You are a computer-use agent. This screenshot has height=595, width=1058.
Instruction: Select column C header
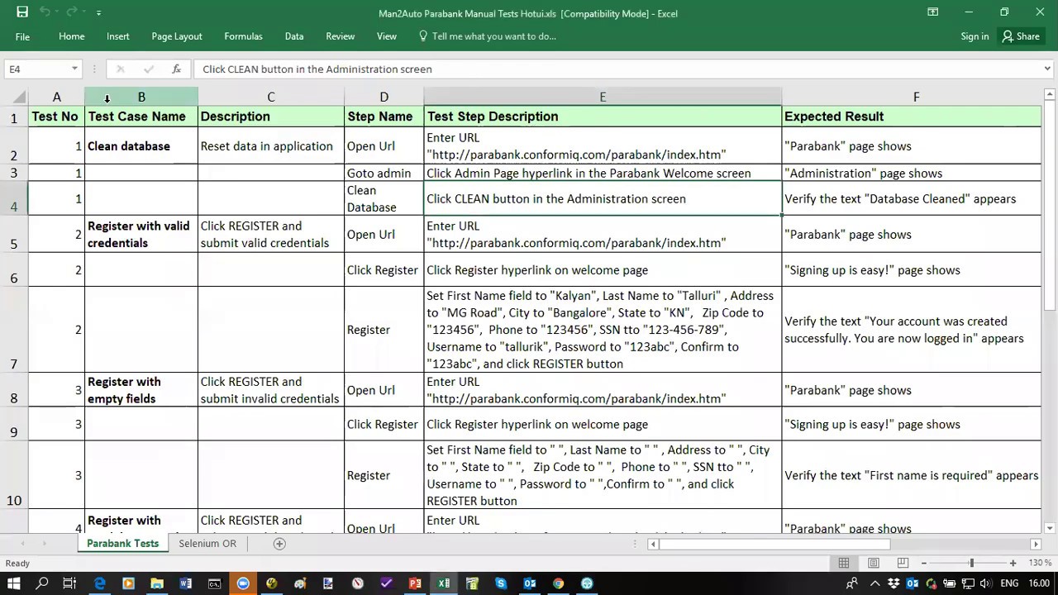point(271,98)
